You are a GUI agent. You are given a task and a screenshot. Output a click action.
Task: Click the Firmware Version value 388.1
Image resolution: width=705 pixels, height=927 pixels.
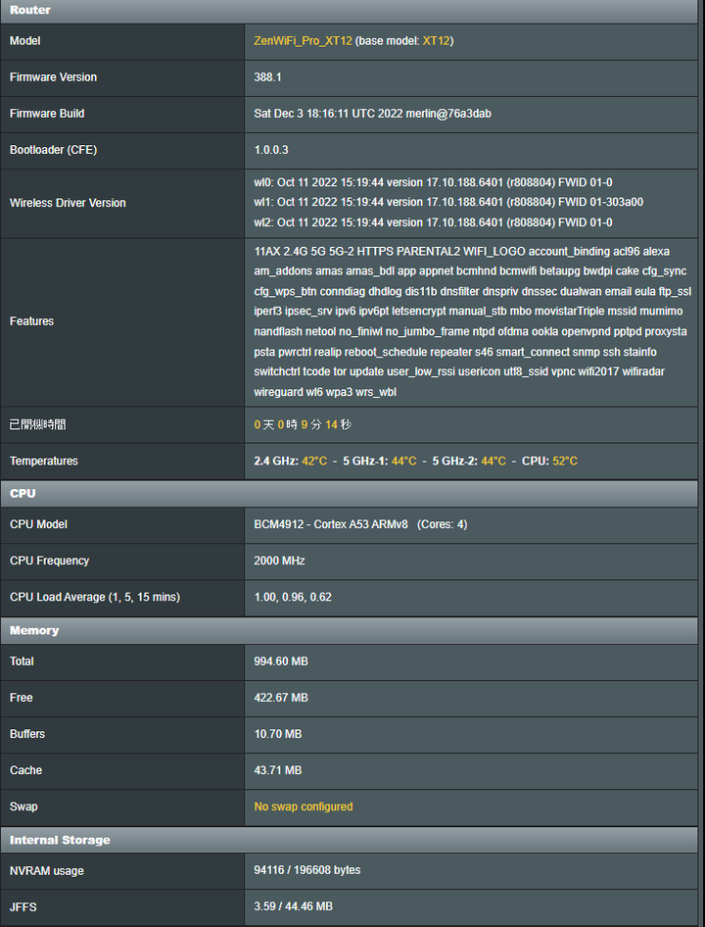click(267, 77)
